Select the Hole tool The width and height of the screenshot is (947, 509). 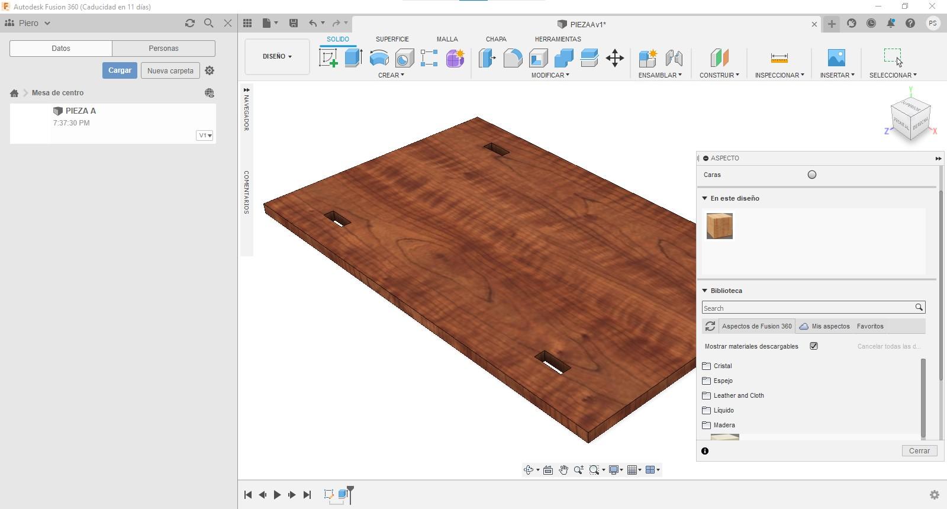[404, 58]
